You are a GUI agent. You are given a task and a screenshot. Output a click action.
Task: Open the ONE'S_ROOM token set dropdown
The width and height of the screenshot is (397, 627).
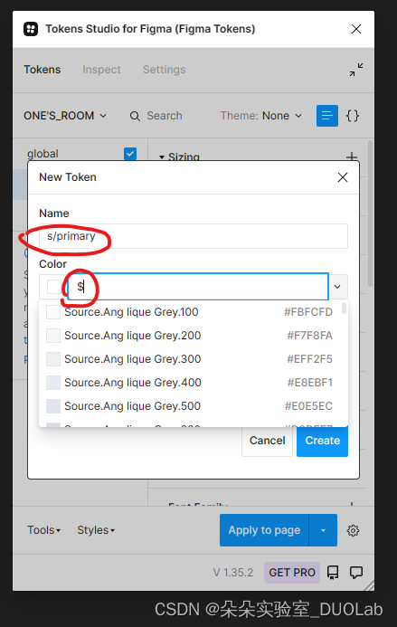point(65,116)
